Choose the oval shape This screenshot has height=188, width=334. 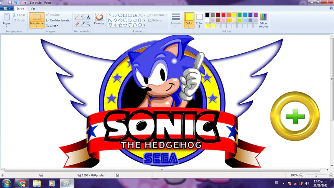pyautogui.click(x=120, y=16)
